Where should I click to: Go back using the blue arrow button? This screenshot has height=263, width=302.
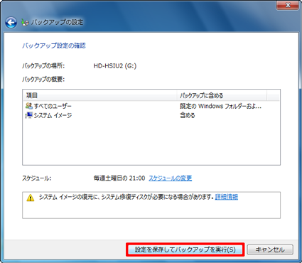pos(11,23)
